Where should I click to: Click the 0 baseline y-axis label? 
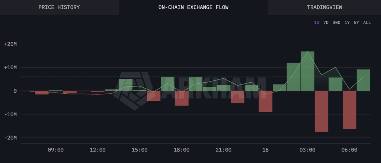click(x=15, y=91)
